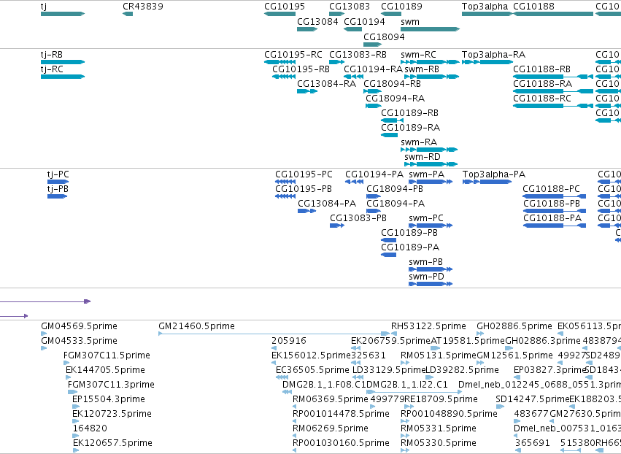This screenshot has height=454, width=621.
Task: Select the swm-PC protein label
Action: [426, 218]
